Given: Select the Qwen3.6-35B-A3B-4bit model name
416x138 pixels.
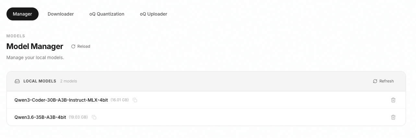Looking at the screenshot, I should [x=40, y=117].
